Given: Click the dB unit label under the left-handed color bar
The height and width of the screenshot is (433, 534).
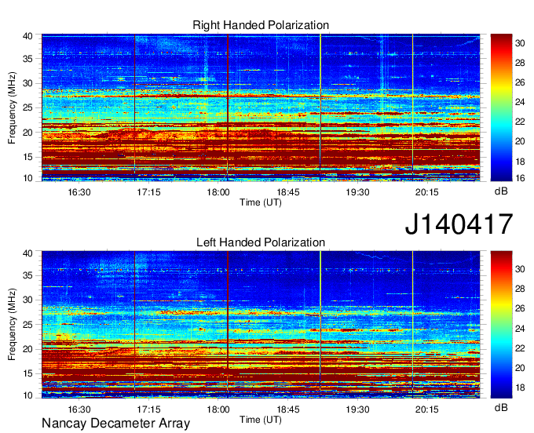Looking at the screenshot, I should pos(501,408).
